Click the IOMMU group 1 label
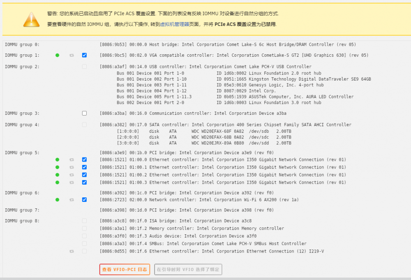Screen dimensions: 411x280 click(x=22, y=56)
